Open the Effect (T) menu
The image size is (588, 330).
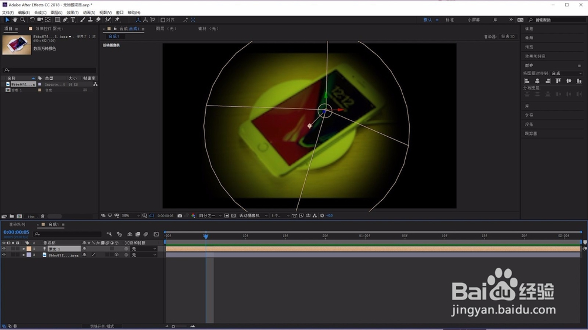tap(72, 13)
